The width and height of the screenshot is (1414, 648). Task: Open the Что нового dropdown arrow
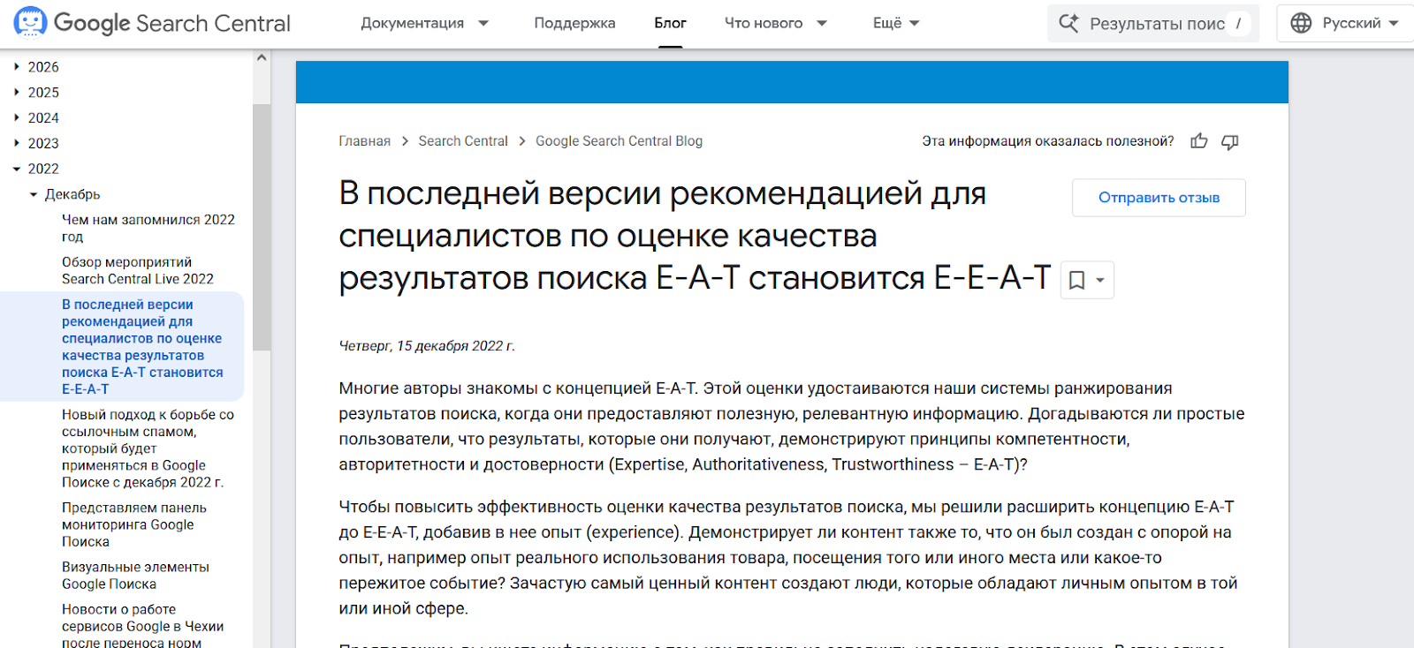pyautogui.click(x=822, y=23)
